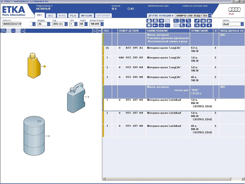Select the 60-liter drum illustration
This screenshot has height=184, width=245.
coord(34,136)
